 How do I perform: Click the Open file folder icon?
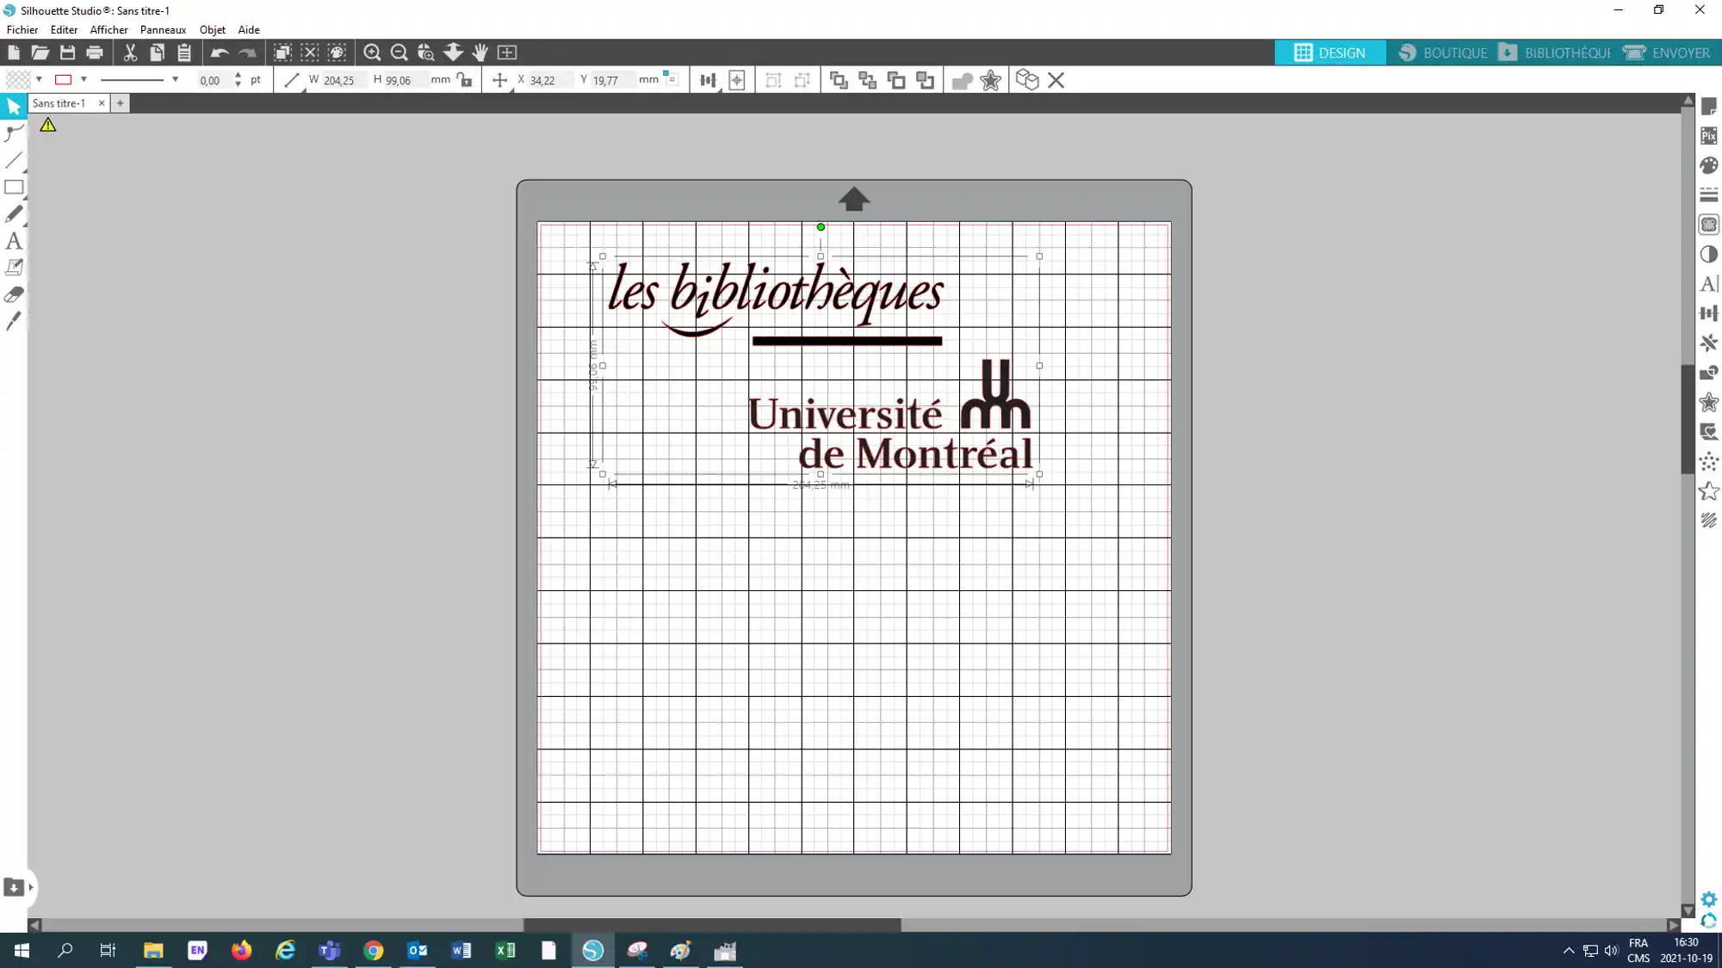40,52
